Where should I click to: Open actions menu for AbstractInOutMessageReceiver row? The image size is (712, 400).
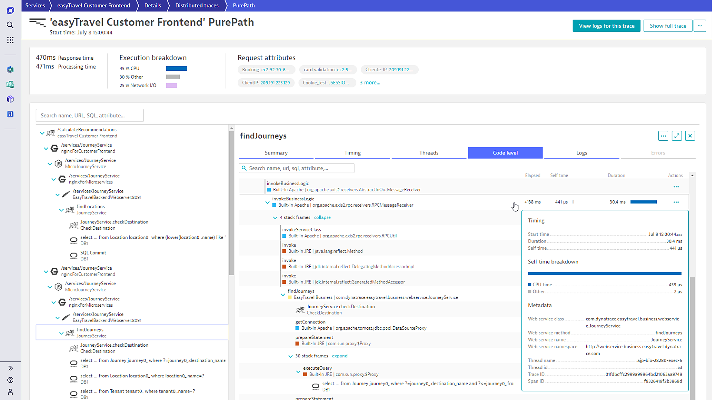[676, 187]
